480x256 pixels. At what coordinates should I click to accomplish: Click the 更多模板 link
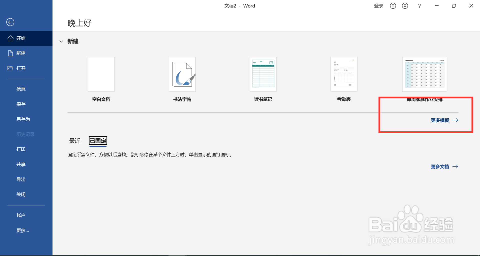tap(444, 120)
